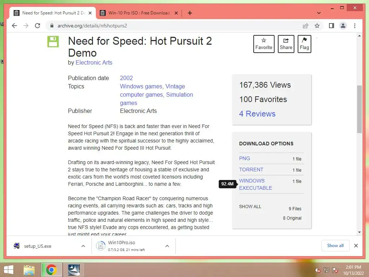This screenshot has height=277, width=369.
Task: Bookmark this page with star icon
Action: tap(317, 26)
